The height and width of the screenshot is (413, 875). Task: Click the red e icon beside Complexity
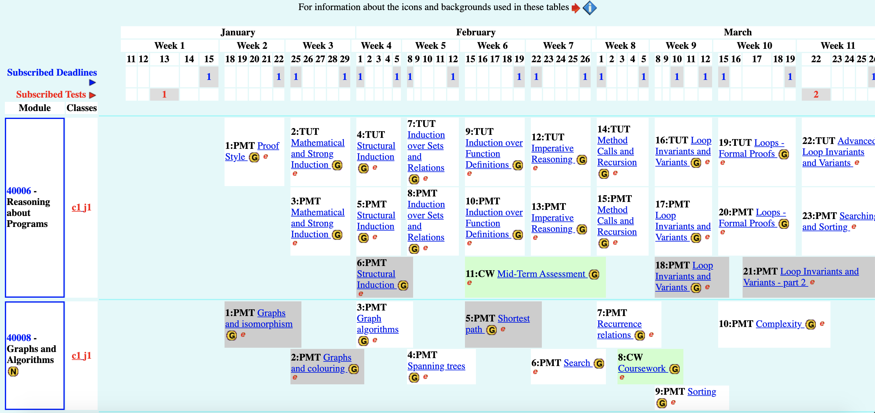(x=822, y=324)
